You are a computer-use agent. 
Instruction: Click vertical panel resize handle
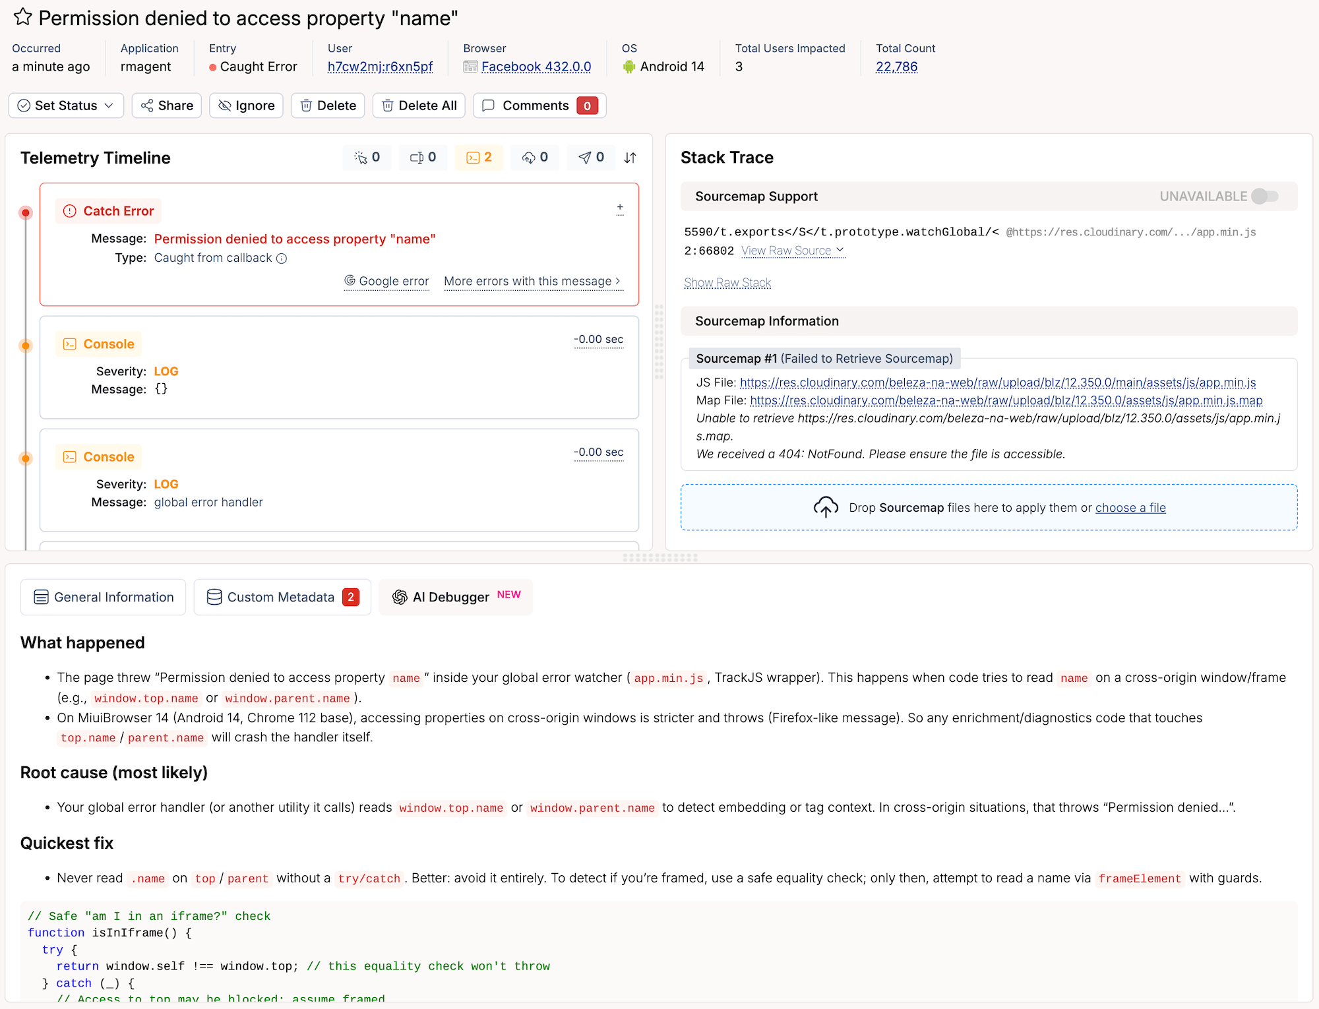click(x=659, y=342)
